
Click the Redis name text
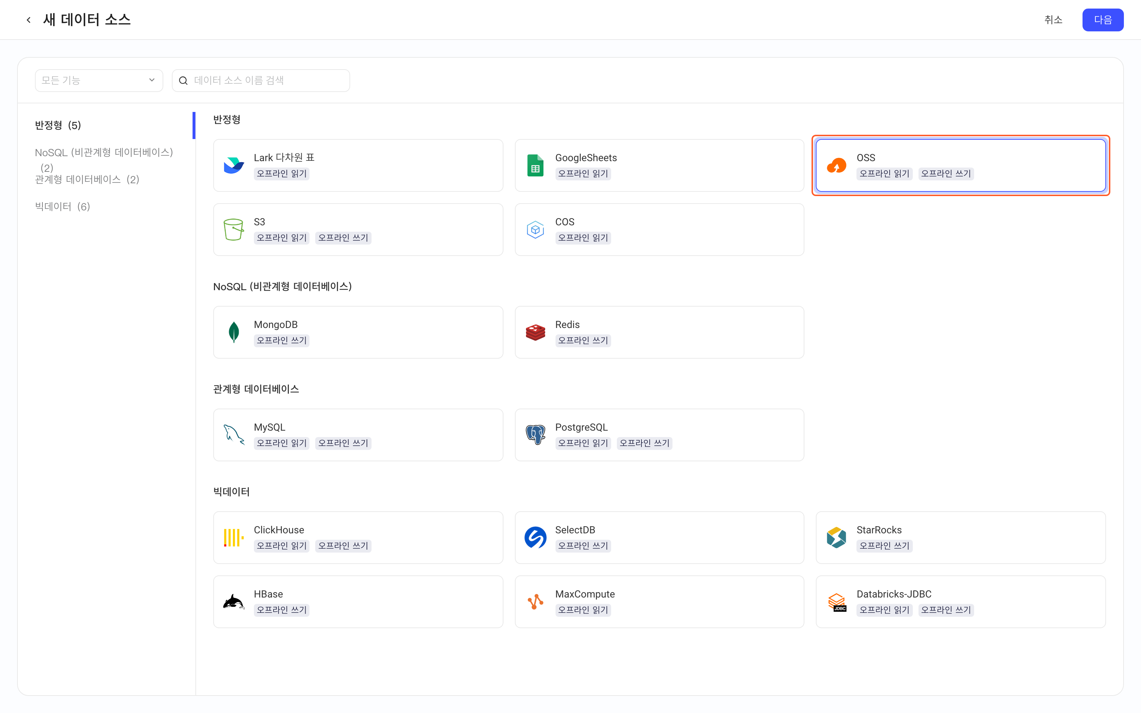click(x=567, y=324)
